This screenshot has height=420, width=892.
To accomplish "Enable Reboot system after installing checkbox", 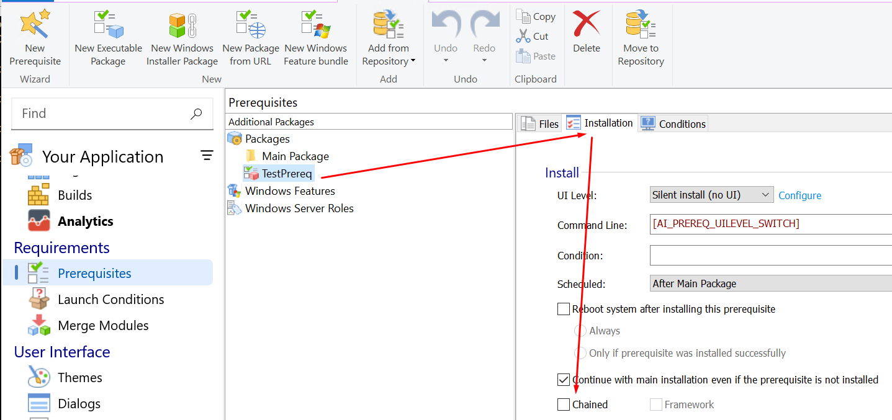I will point(564,309).
